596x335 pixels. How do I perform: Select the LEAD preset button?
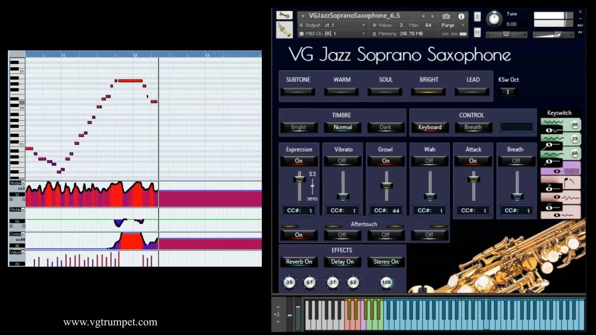pos(473,92)
